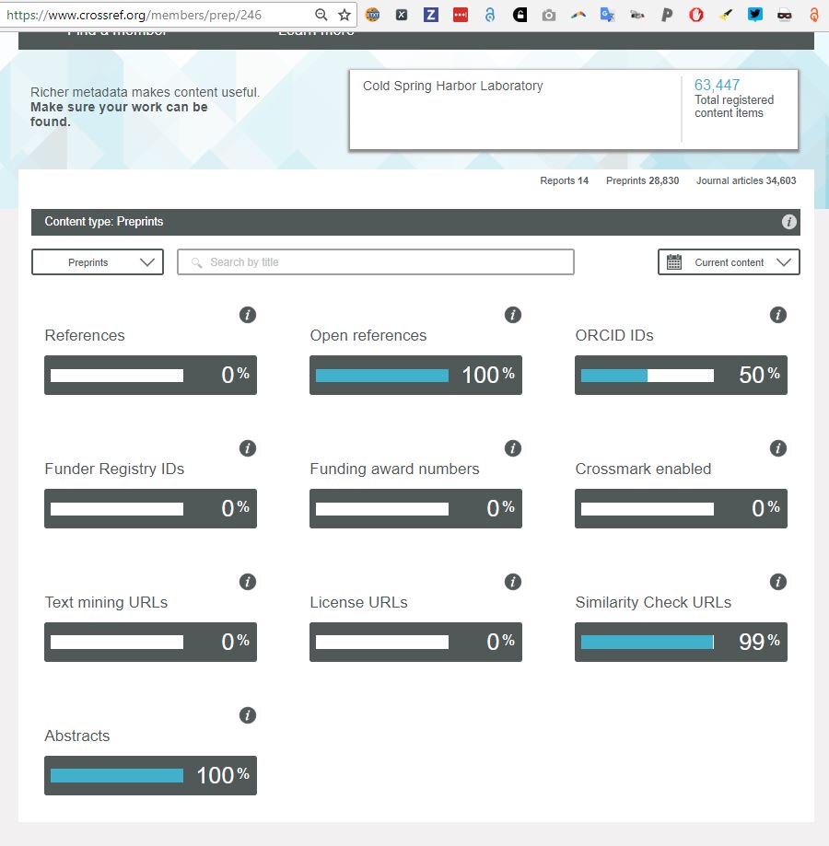Image resolution: width=829 pixels, height=846 pixels.
Task: Click the Cold Spring Harbor Laboratory name
Action: click(x=453, y=86)
